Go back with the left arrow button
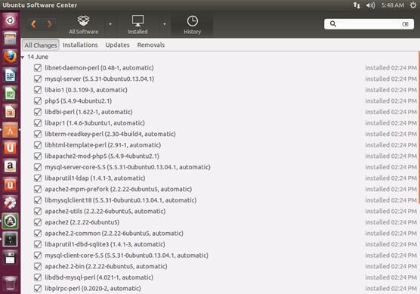 [x=34, y=24]
